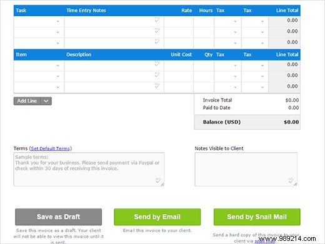Click third Time Entry Notes field

(114, 43)
